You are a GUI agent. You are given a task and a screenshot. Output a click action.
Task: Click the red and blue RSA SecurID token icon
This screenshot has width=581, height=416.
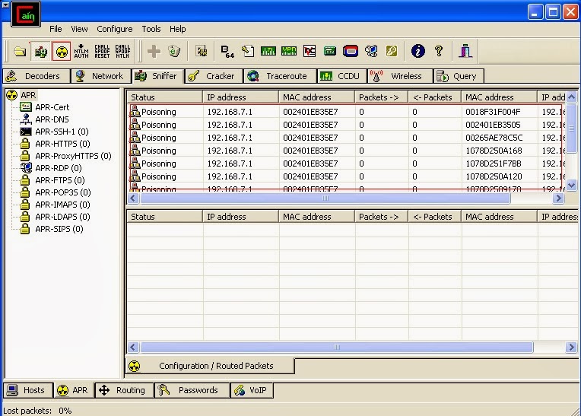click(x=351, y=51)
